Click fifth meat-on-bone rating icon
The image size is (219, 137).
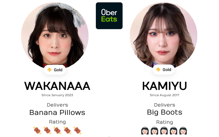77,131
